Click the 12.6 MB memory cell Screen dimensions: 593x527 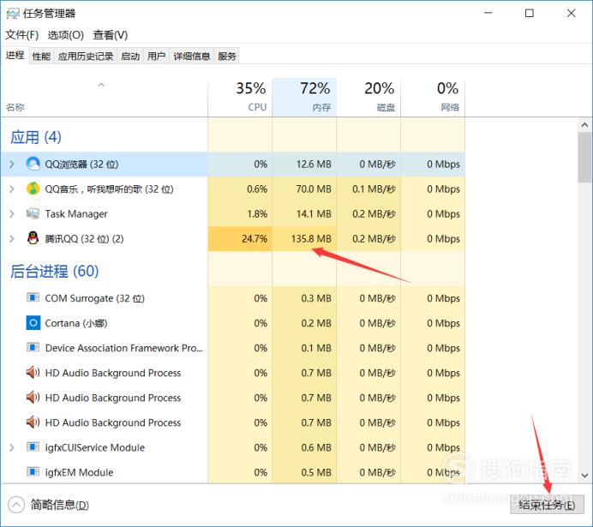click(x=304, y=164)
